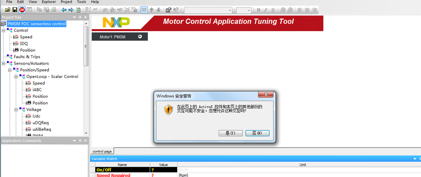The image size is (421, 177).
Task: Click the third recorder toolbar icon
Action: tap(120, 10)
